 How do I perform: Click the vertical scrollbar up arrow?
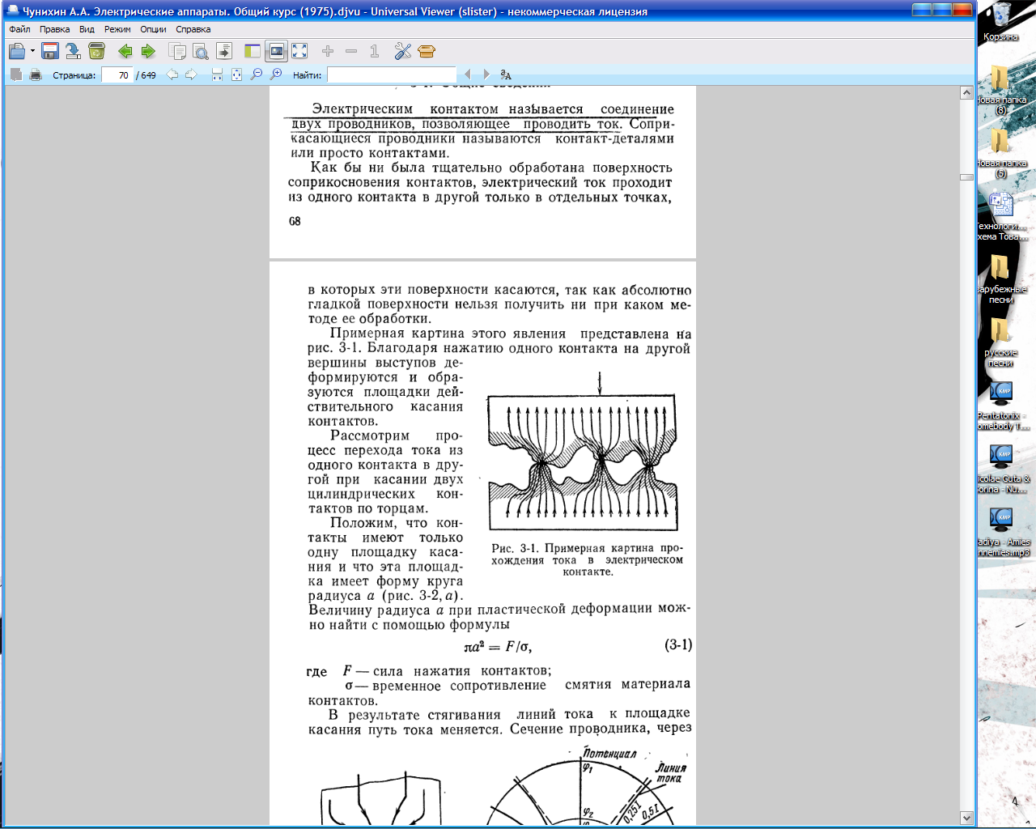point(966,93)
